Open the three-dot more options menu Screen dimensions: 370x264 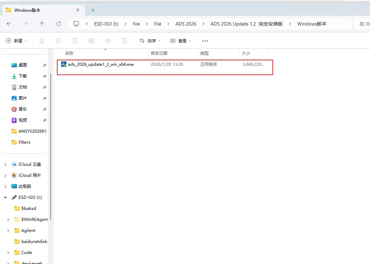click(205, 41)
